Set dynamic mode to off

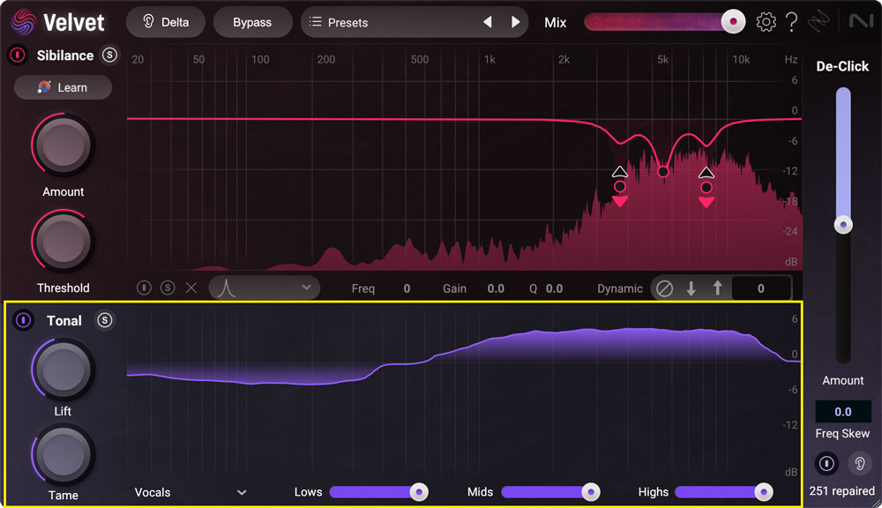tap(664, 288)
